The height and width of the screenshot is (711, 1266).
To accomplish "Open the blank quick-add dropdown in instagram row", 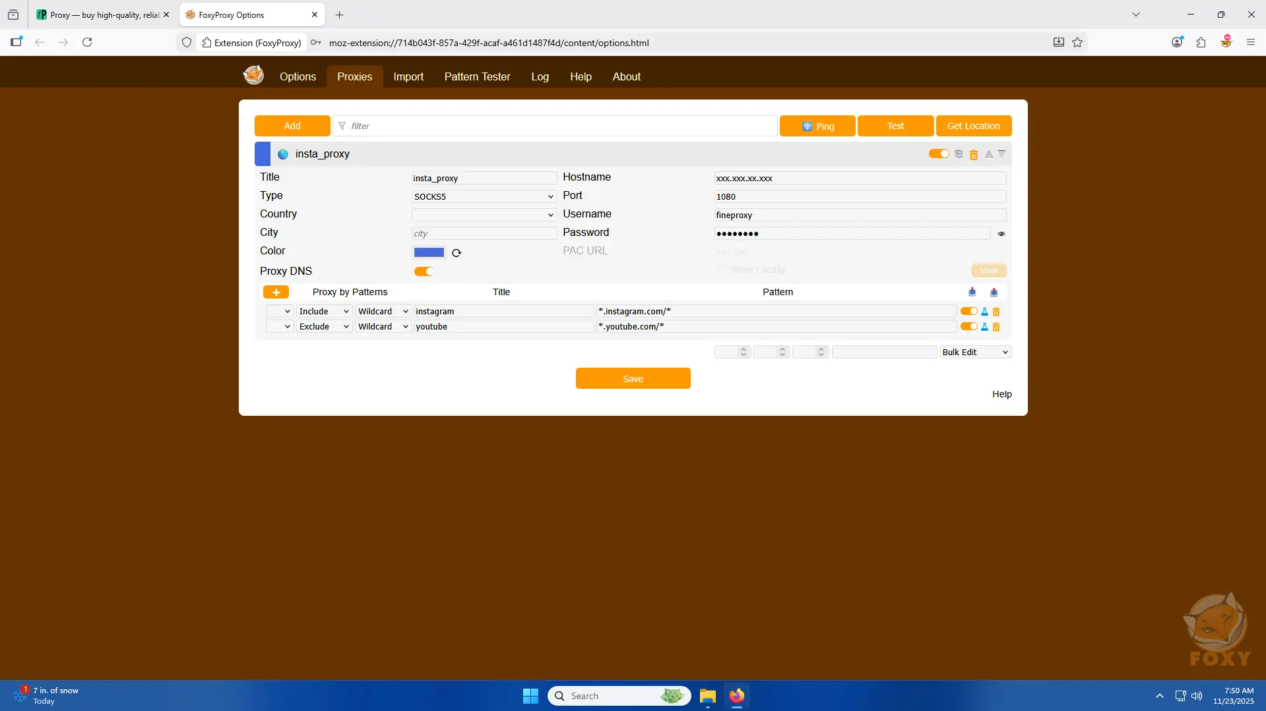I will [279, 312].
